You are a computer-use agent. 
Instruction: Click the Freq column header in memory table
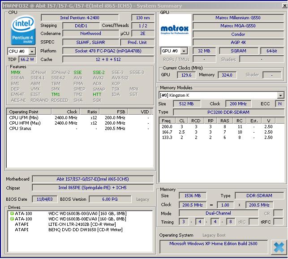pyautogui.click(x=167, y=121)
